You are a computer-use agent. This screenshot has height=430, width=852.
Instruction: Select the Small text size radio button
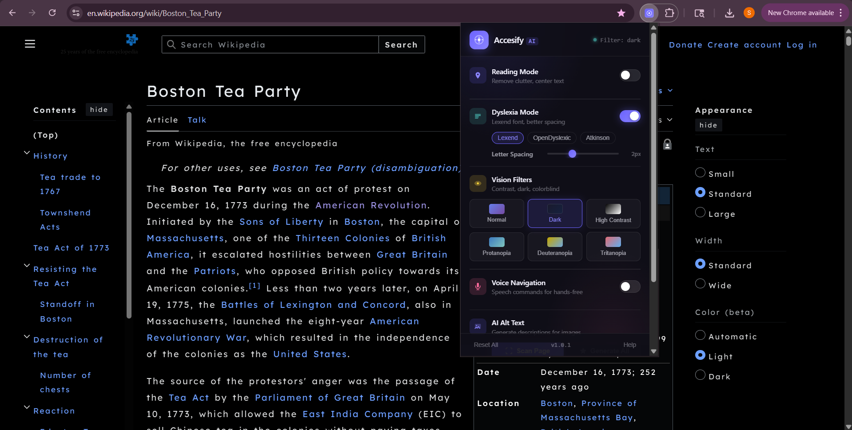point(700,172)
